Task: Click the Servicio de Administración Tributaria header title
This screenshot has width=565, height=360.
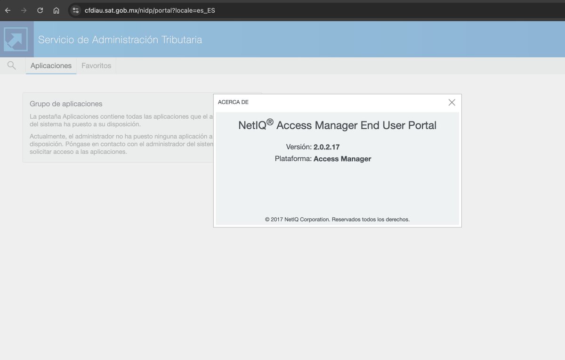Action: click(x=120, y=40)
